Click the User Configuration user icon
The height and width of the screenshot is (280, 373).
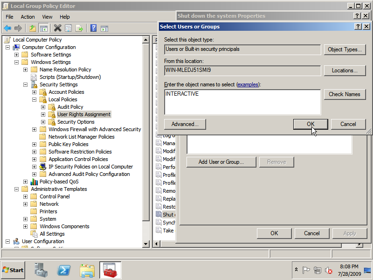(16, 241)
